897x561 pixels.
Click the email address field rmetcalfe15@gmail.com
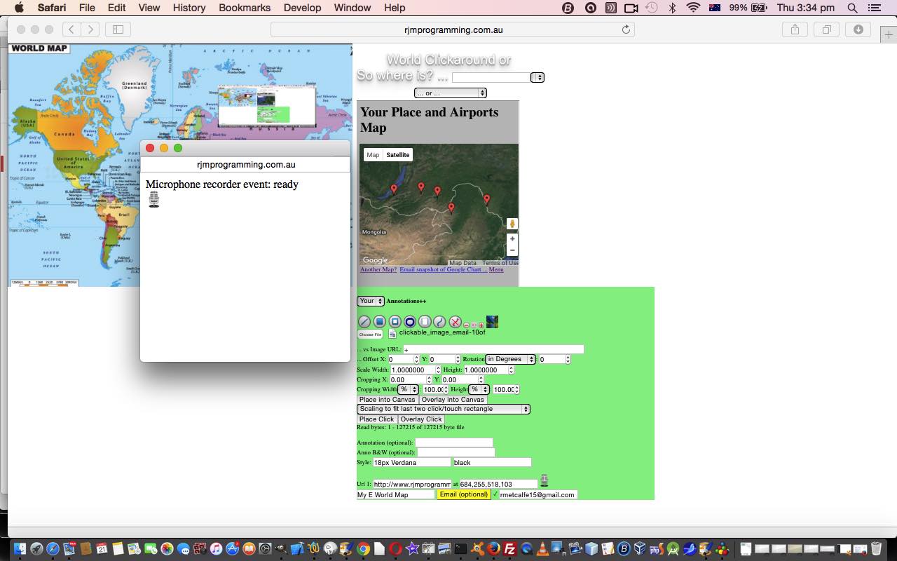point(537,494)
